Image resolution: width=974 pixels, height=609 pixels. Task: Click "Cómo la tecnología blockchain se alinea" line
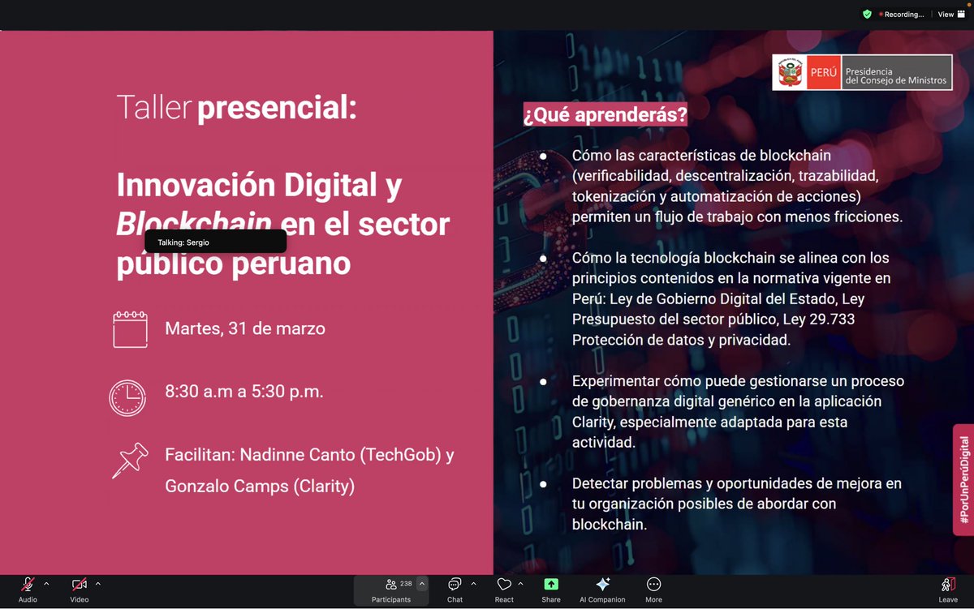(730, 258)
